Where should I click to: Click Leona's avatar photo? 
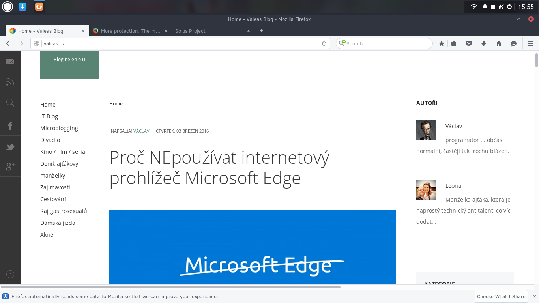pyautogui.click(x=426, y=190)
